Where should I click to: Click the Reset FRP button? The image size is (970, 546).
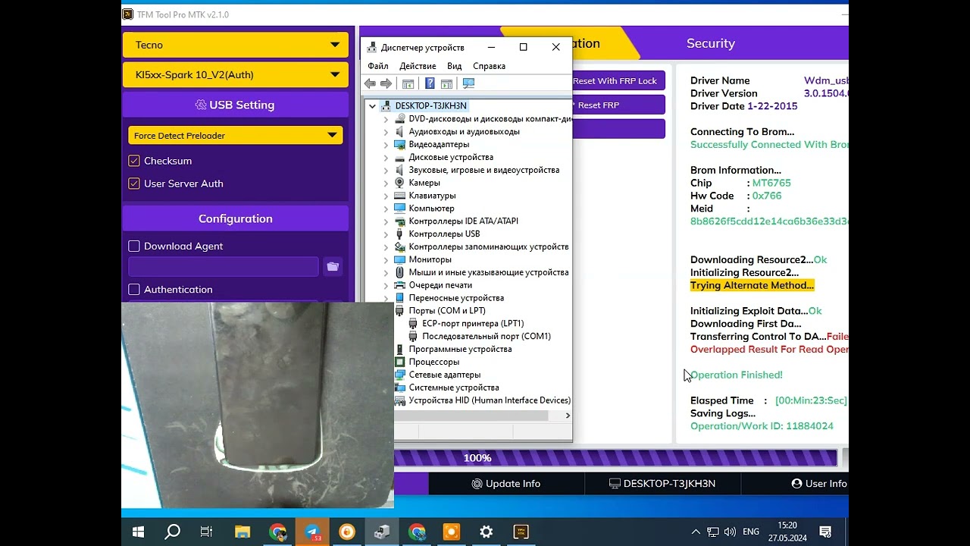click(x=618, y=105)
